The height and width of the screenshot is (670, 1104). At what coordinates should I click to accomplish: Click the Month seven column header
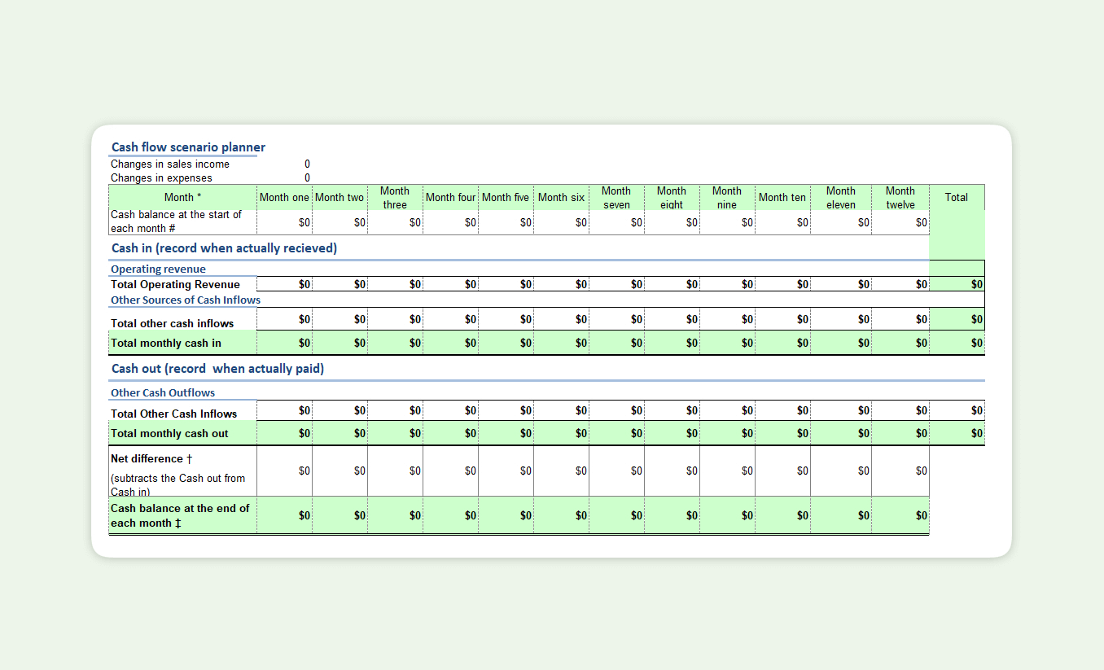616,198
